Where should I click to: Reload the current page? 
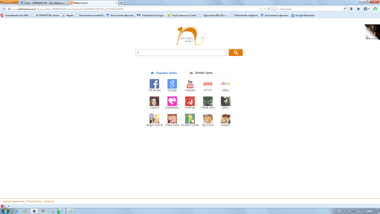pyautogui.click(x=269, y=9)
